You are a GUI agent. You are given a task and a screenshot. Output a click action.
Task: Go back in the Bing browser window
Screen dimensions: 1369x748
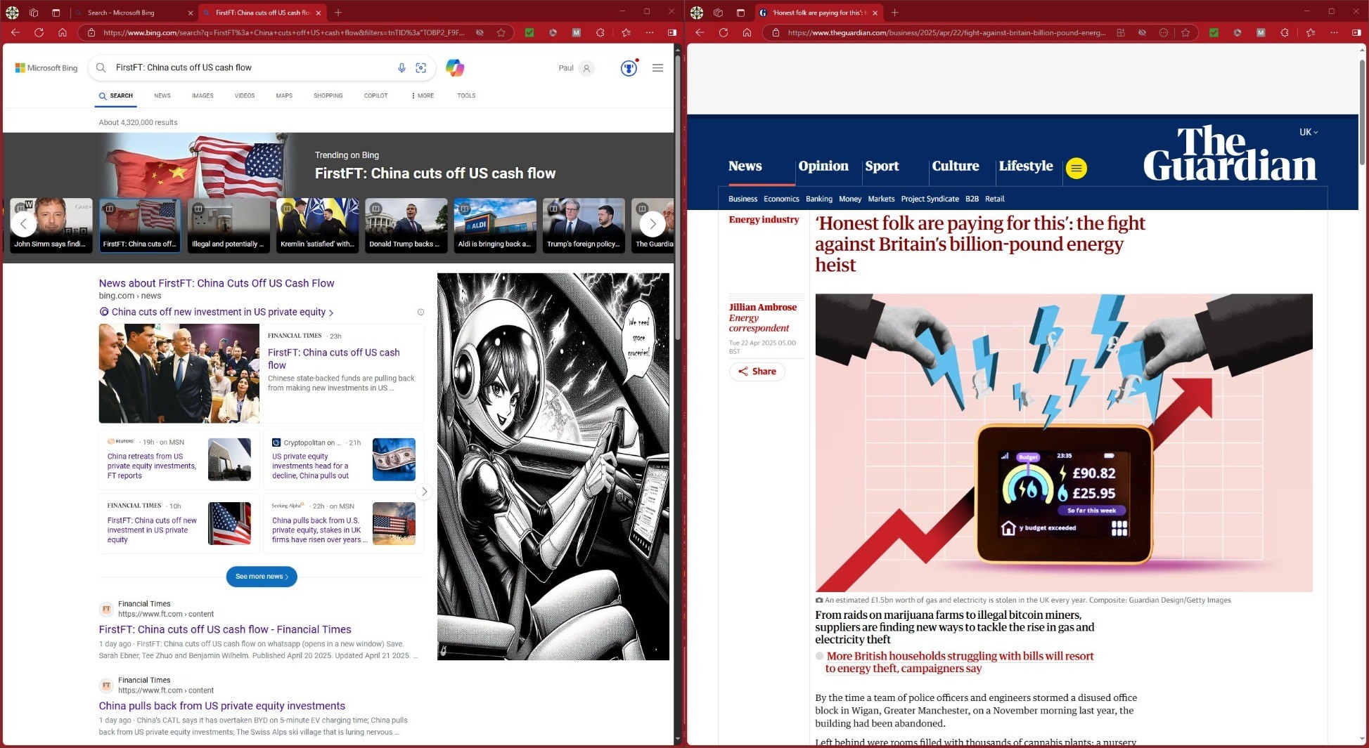pos(15,32)
